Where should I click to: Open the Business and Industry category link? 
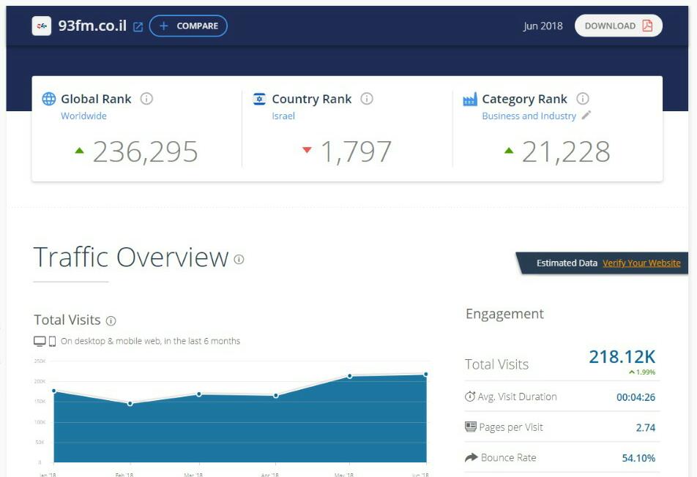point(529,116)
